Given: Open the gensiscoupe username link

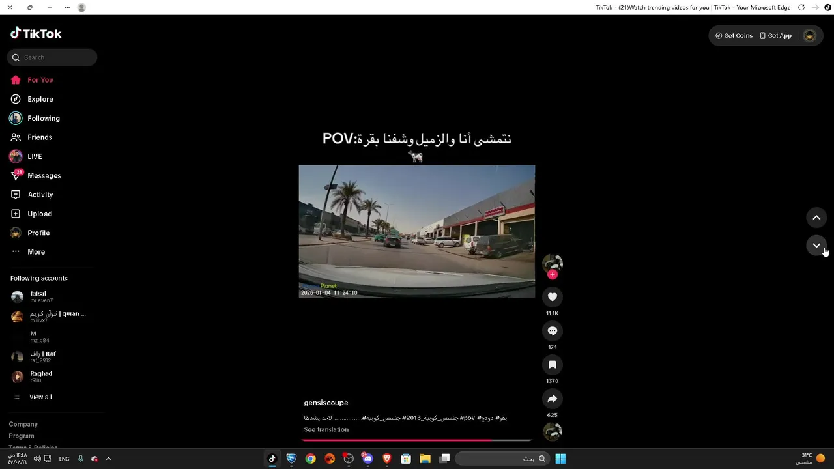Looking at the screenshot, I should [326, 403].
